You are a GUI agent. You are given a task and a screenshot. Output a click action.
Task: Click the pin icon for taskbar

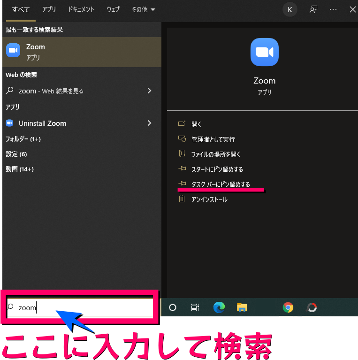tap(182, 184)
